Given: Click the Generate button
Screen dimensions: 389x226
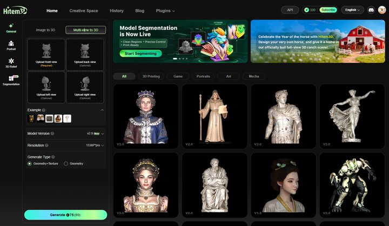Looking at the screenshot, I should tap(66, 215).
